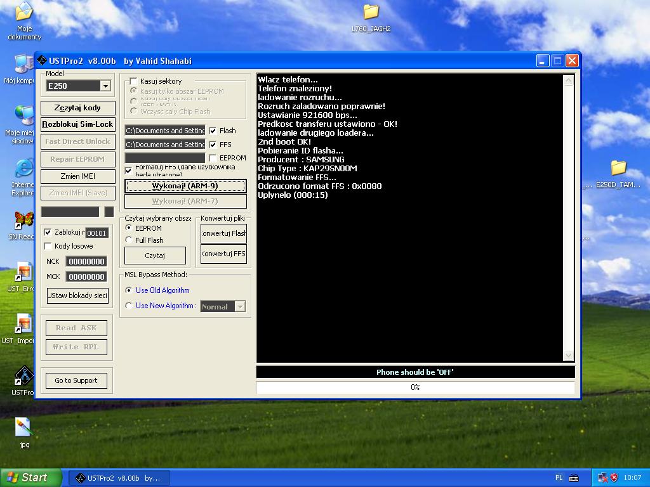The width and height of the screenshot is (650, 487).
Task: Click Zmien IMEI button
Action: click(78, 176)
